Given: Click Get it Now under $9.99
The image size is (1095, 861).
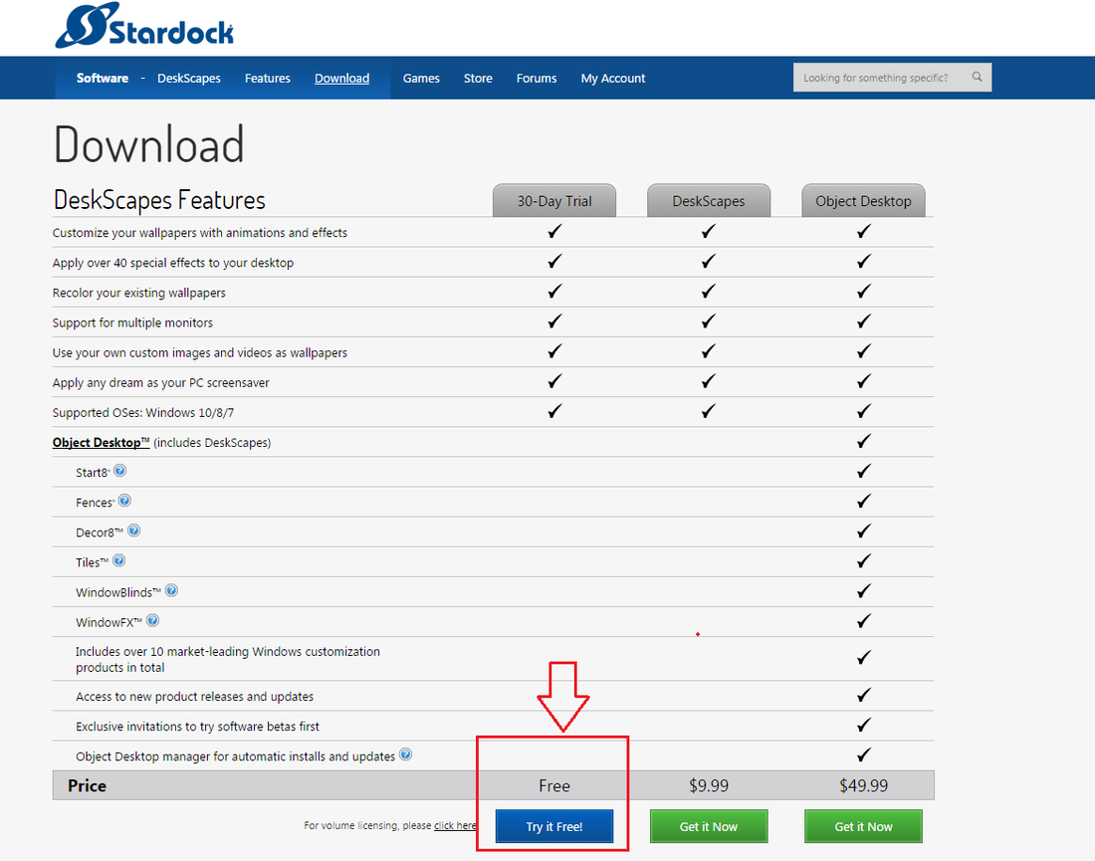Looking at the screenshot, I should pyautogui.click(x=709, y=826).
